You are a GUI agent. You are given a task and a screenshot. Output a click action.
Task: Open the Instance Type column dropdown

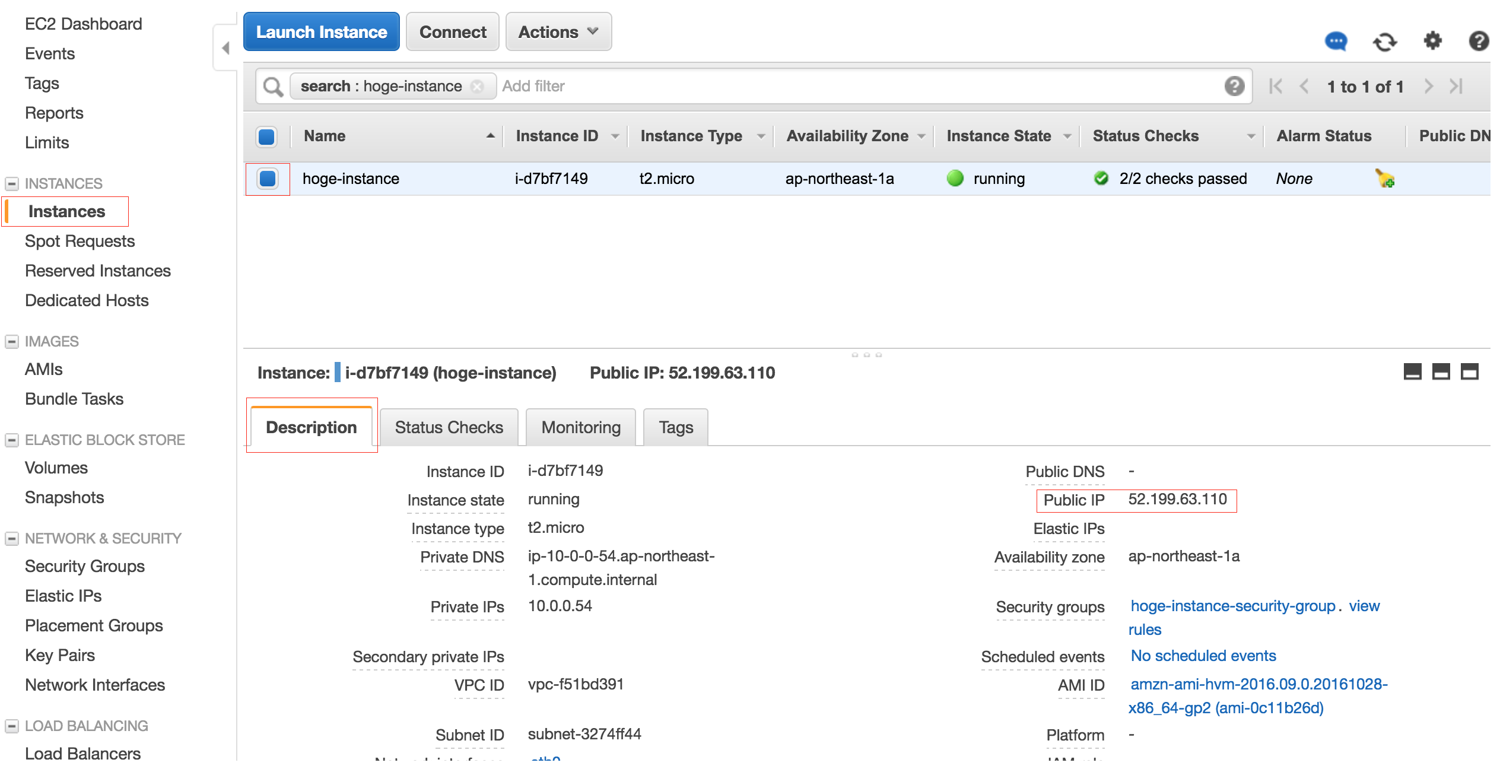click(761, 136)
